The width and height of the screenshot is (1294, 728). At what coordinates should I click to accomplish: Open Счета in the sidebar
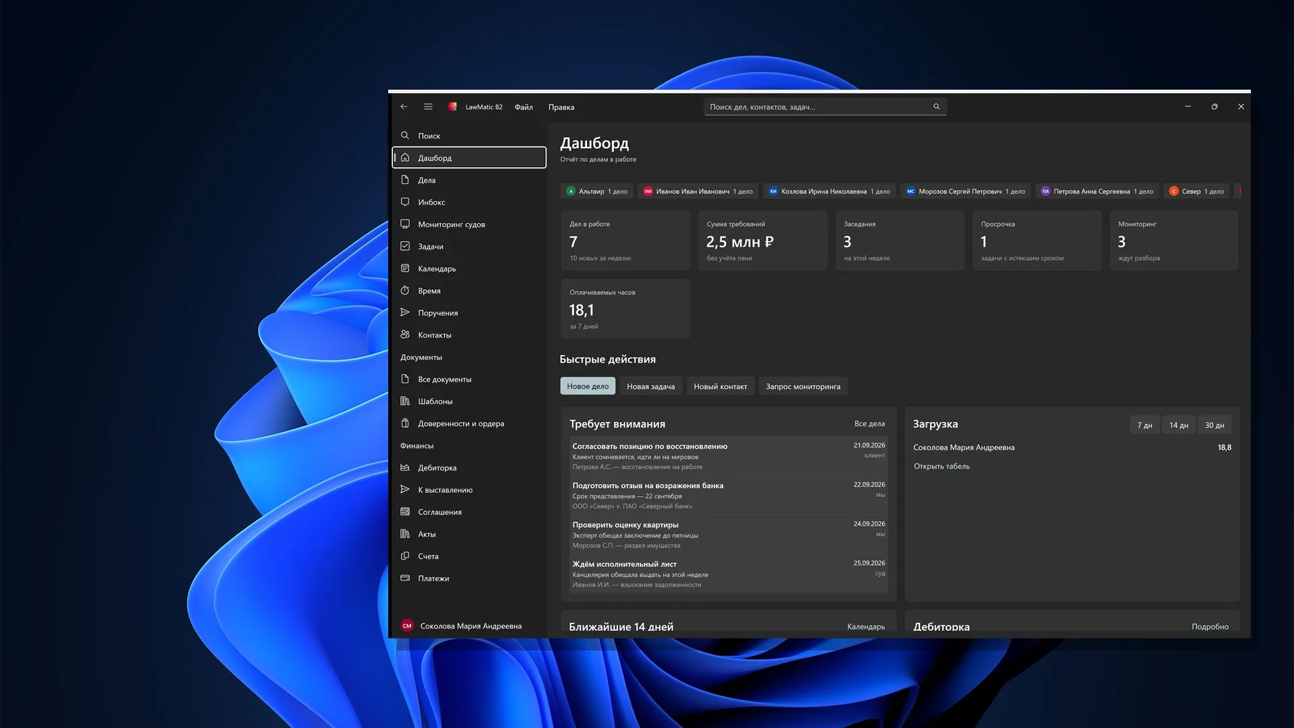pyautogui.click(x=469, y=556)
